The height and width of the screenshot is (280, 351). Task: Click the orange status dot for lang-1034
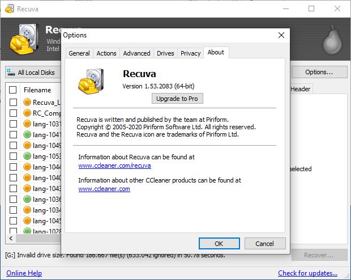click(27, 210)
